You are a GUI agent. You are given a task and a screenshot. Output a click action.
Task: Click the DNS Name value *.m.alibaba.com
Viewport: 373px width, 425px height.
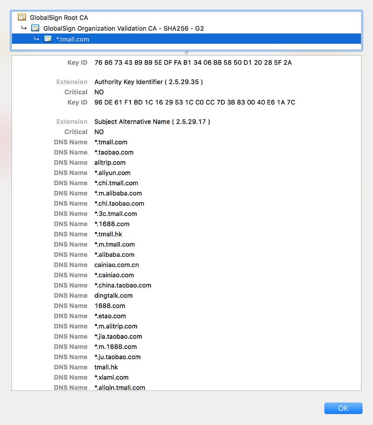pos(118,193)
